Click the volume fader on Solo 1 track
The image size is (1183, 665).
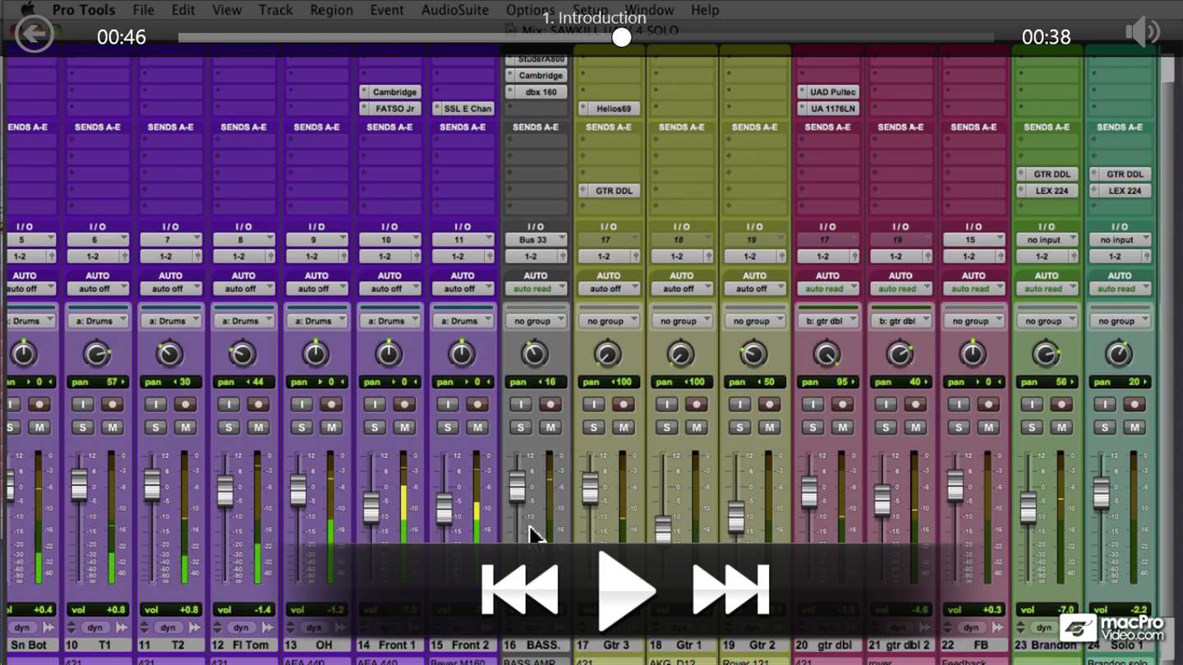tap(1101, 493)
